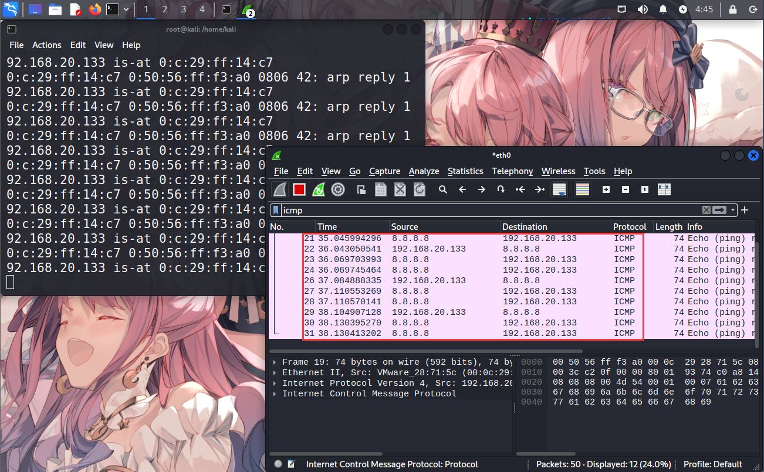Select packet number 22 row
The width and height of the screenshot is (764, 472).
[x=512, y=249]
